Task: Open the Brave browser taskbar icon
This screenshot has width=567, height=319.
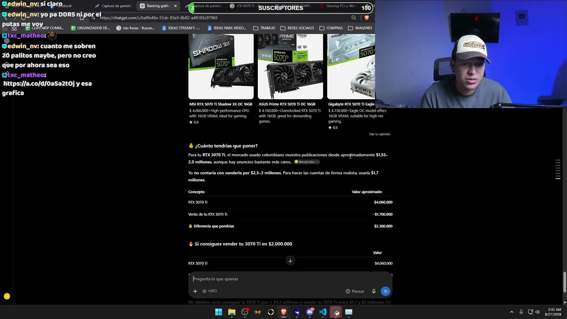Action: 284,312
